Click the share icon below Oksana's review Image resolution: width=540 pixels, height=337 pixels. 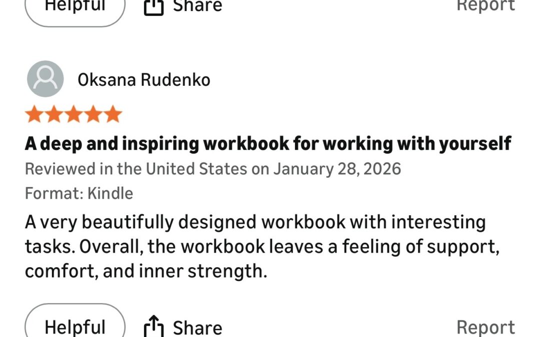(x=154, y=328)
